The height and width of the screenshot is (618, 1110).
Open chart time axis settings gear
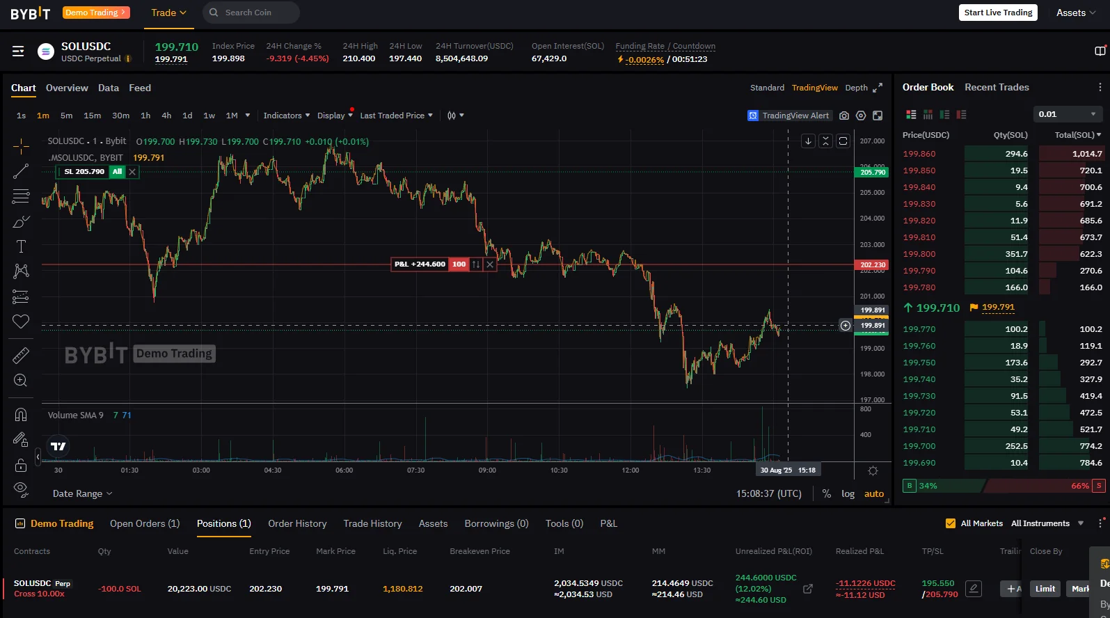(873, 471)
